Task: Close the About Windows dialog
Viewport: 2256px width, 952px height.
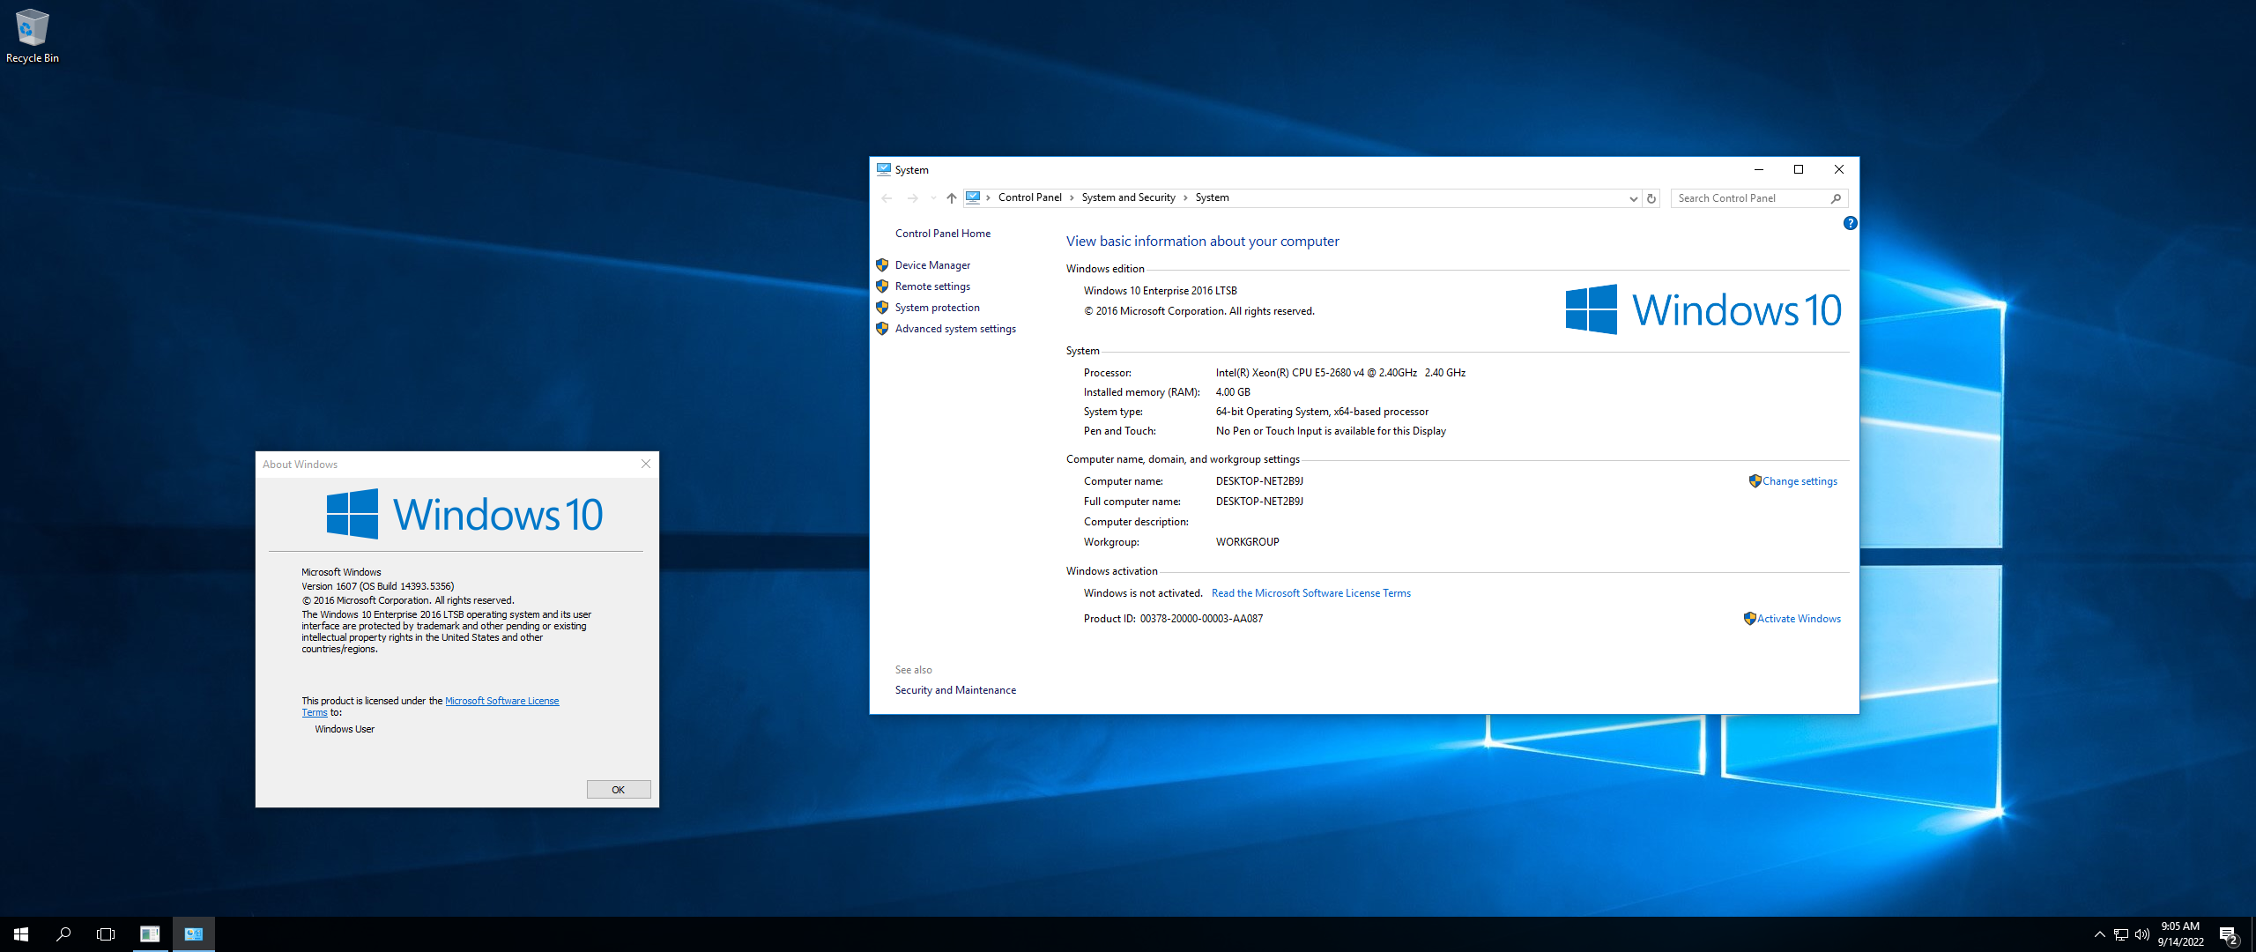Action: tap(645, 464)
